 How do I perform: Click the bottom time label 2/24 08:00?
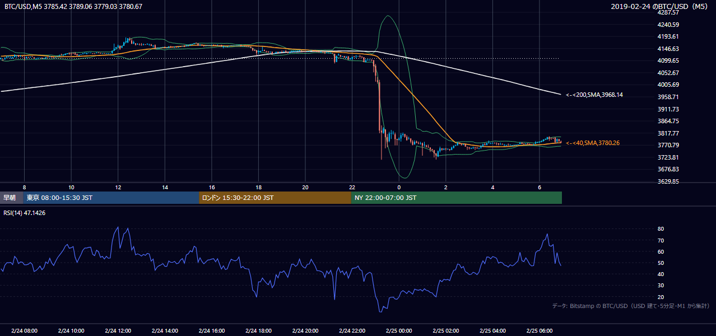[x=24, y=331]
